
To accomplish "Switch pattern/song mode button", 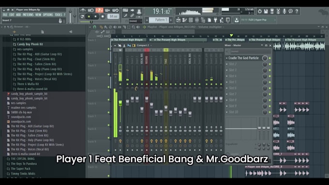I will coord(82,16).
